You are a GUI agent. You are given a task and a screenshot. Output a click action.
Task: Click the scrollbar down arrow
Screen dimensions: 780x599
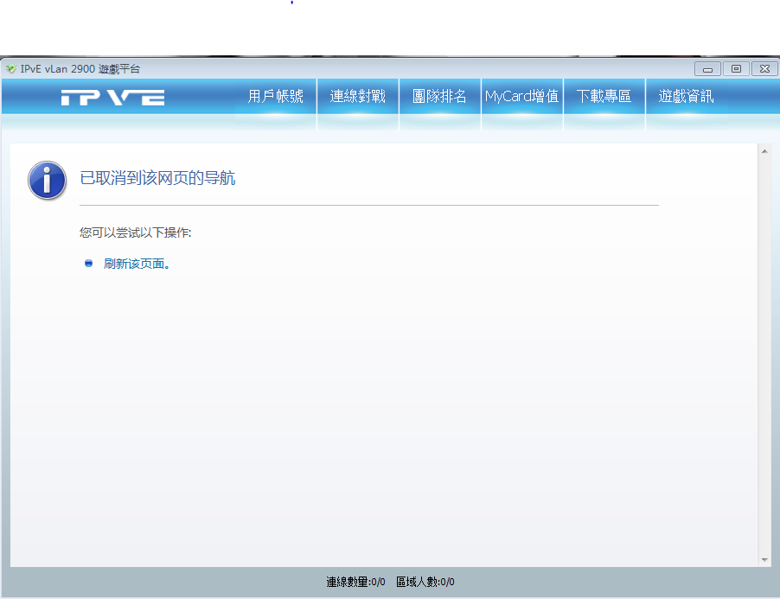tap(764, 560)
